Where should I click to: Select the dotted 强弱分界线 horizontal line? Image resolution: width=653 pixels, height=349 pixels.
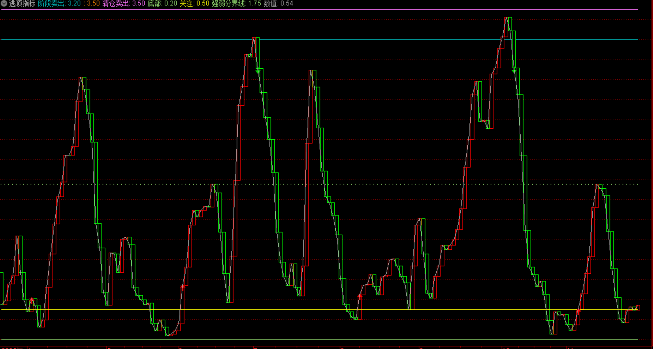(363, 184)
